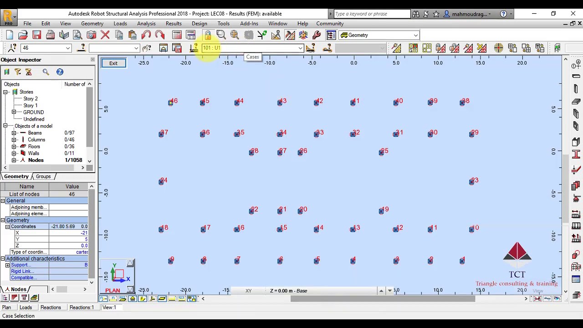Screen dimensions: 583x328
Task: Collapse the Stories tree node
Action: (5, 92)
